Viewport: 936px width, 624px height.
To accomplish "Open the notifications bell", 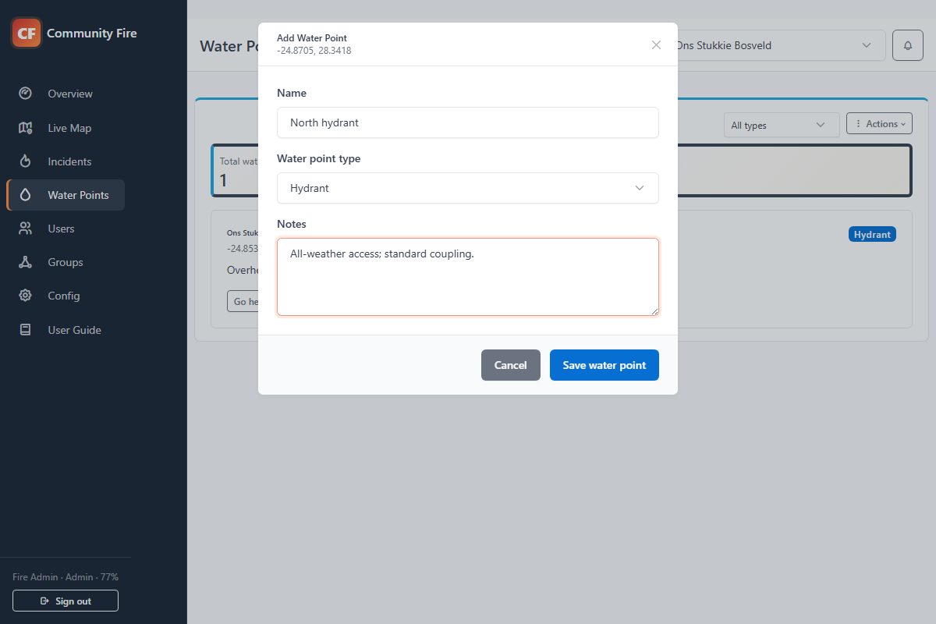I will [x=908, y=45].
